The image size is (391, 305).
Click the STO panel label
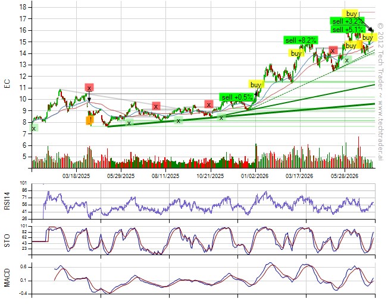7,240
